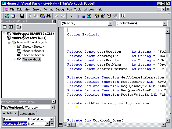Save the workbook with the floppy icon
This screenshot has width=172, height=129.
point(22,16)
